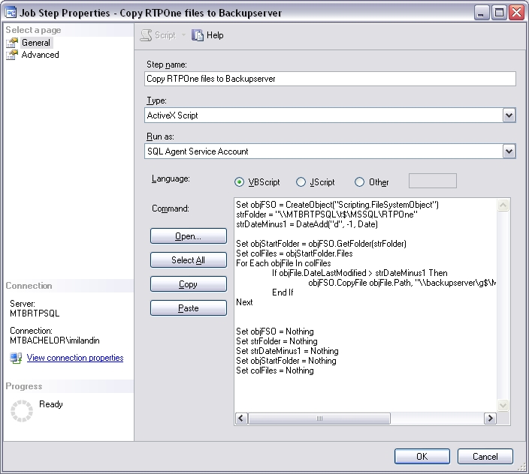Click inside the Step name field
Image resolution: width=529 pixels, height=474 pixels.
pos(330,79)
